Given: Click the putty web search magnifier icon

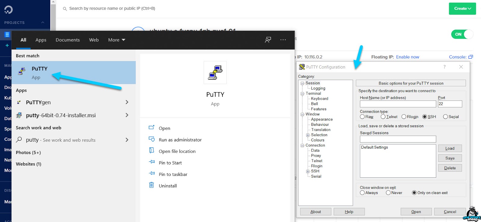Looking at the screenshot, I should coord(19,140).
